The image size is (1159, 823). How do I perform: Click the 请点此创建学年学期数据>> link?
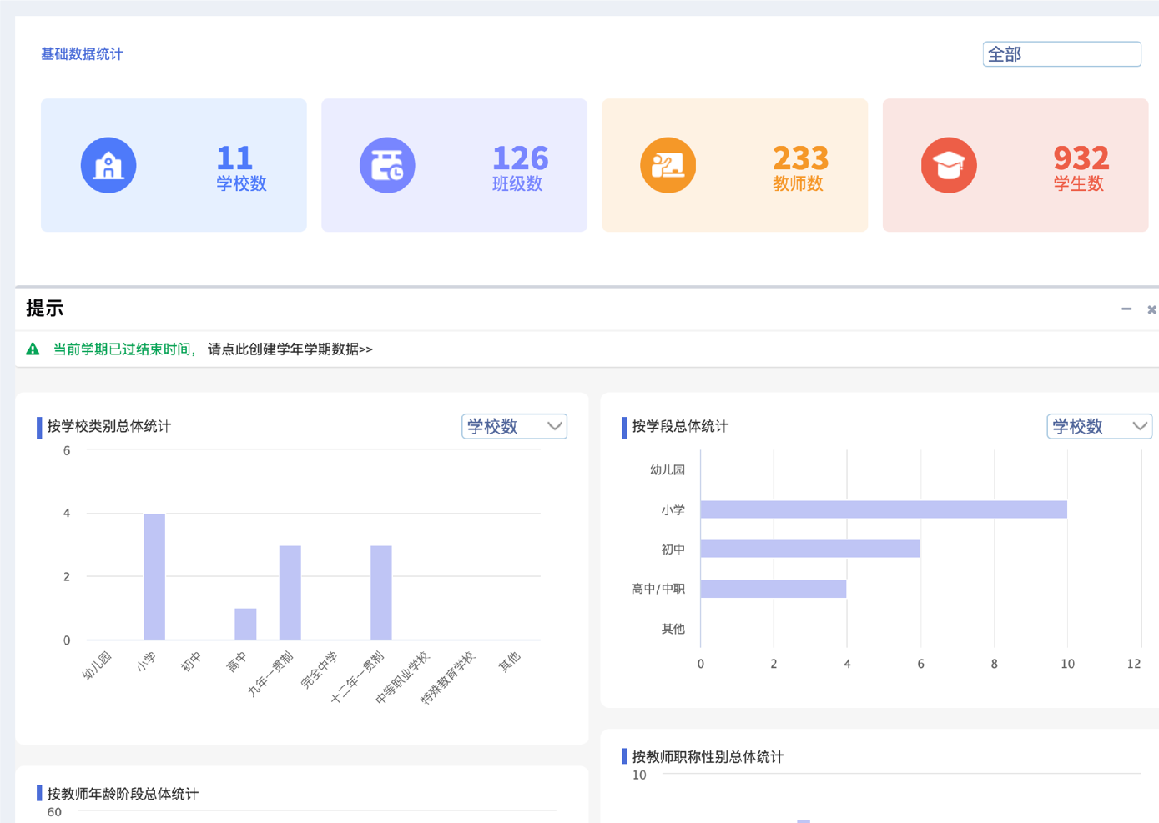point(290,349)
